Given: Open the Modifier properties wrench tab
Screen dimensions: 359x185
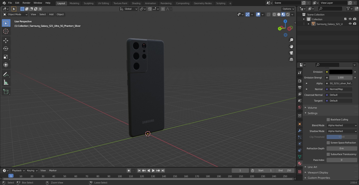Looking at the screenshot, I should (300, 130).
